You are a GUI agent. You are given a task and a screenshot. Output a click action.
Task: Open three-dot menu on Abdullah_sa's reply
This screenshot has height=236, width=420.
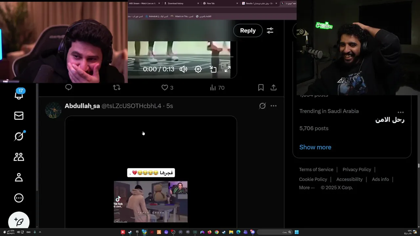click(x=273, y=106)
